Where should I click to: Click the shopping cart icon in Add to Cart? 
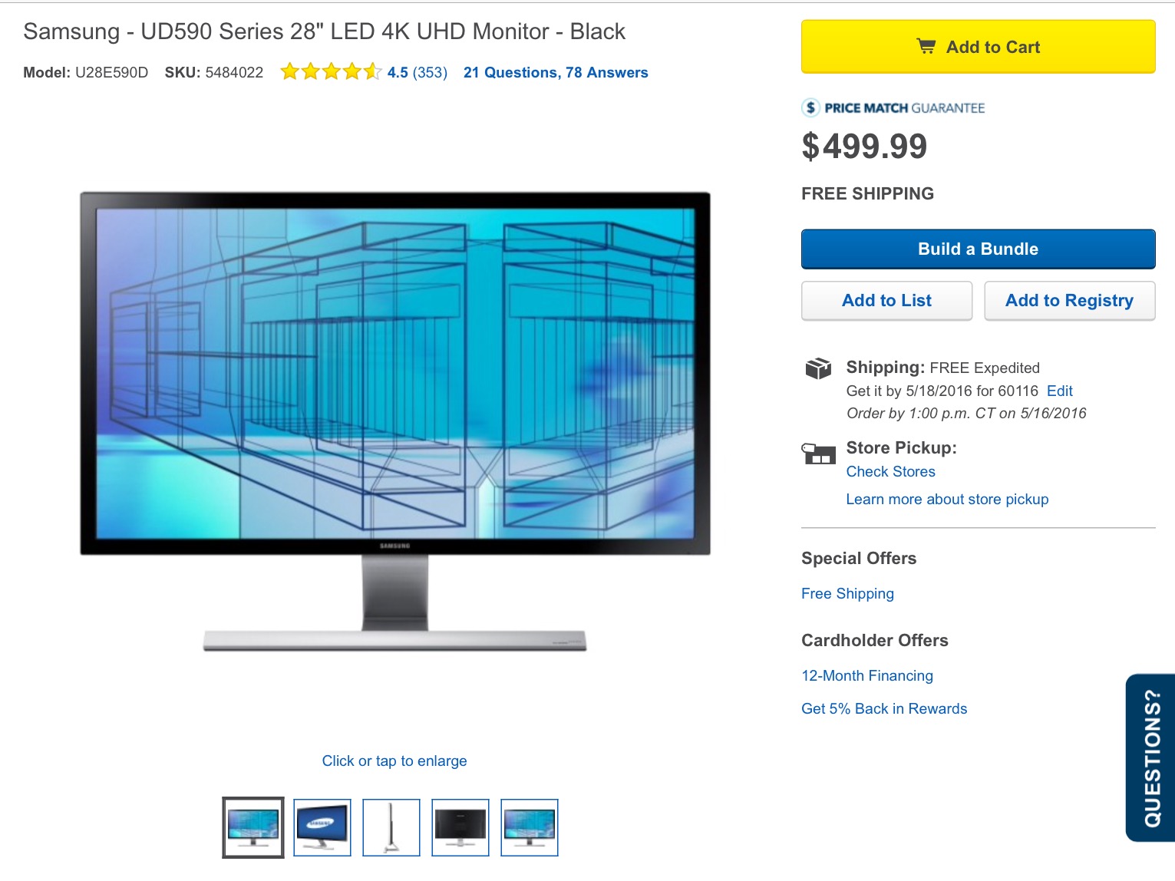(926, 47)
